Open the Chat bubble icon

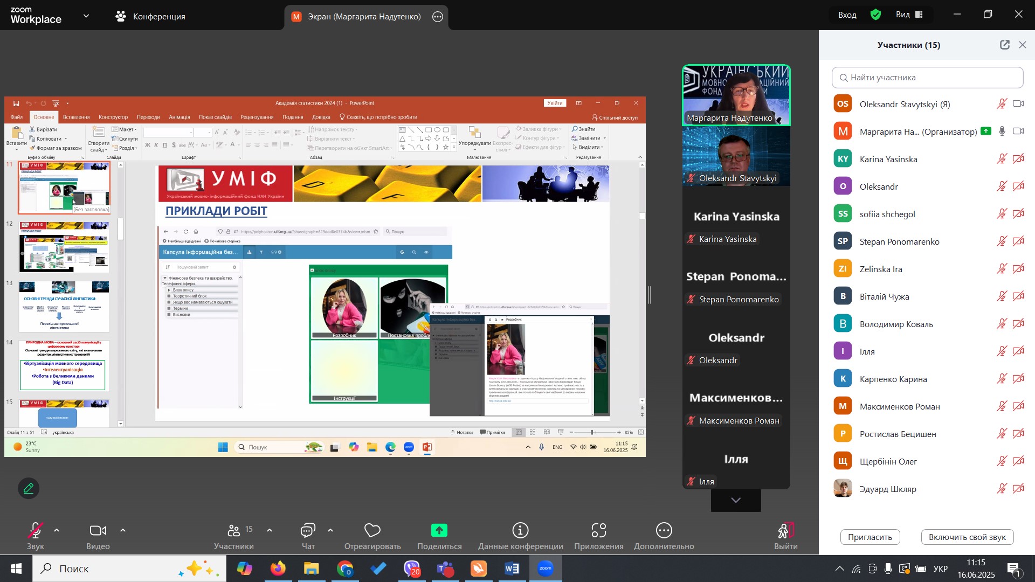(308, 531)
